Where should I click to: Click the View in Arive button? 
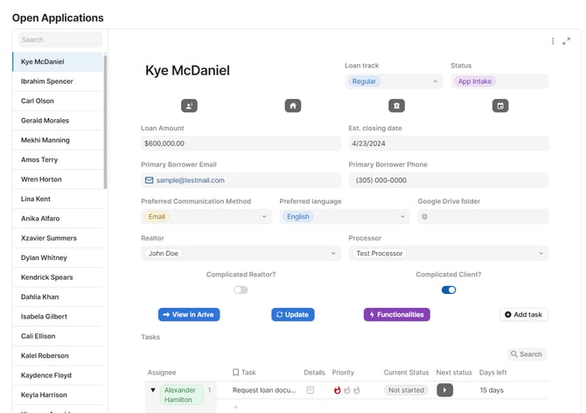point(189,315)
